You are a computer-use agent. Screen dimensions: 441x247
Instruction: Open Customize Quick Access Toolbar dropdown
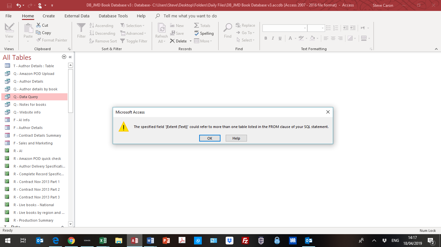52,5
